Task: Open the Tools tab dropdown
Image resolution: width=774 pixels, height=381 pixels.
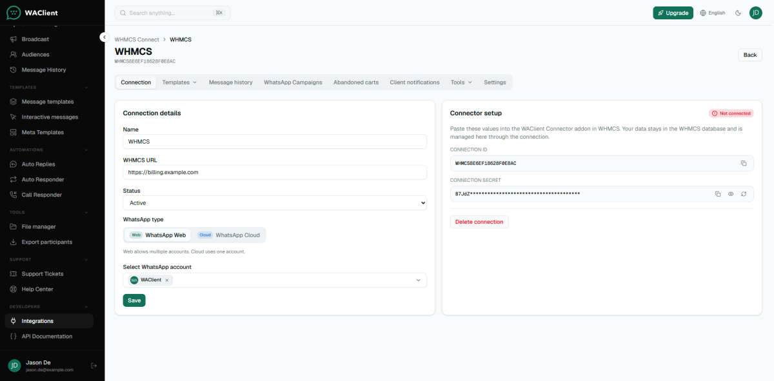Action: coord(461,83)
